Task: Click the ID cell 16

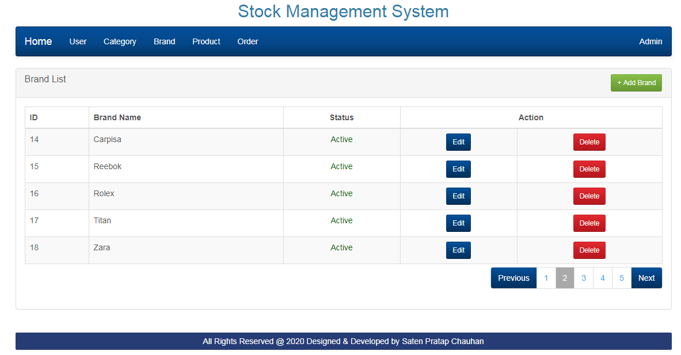Action: 57,196
